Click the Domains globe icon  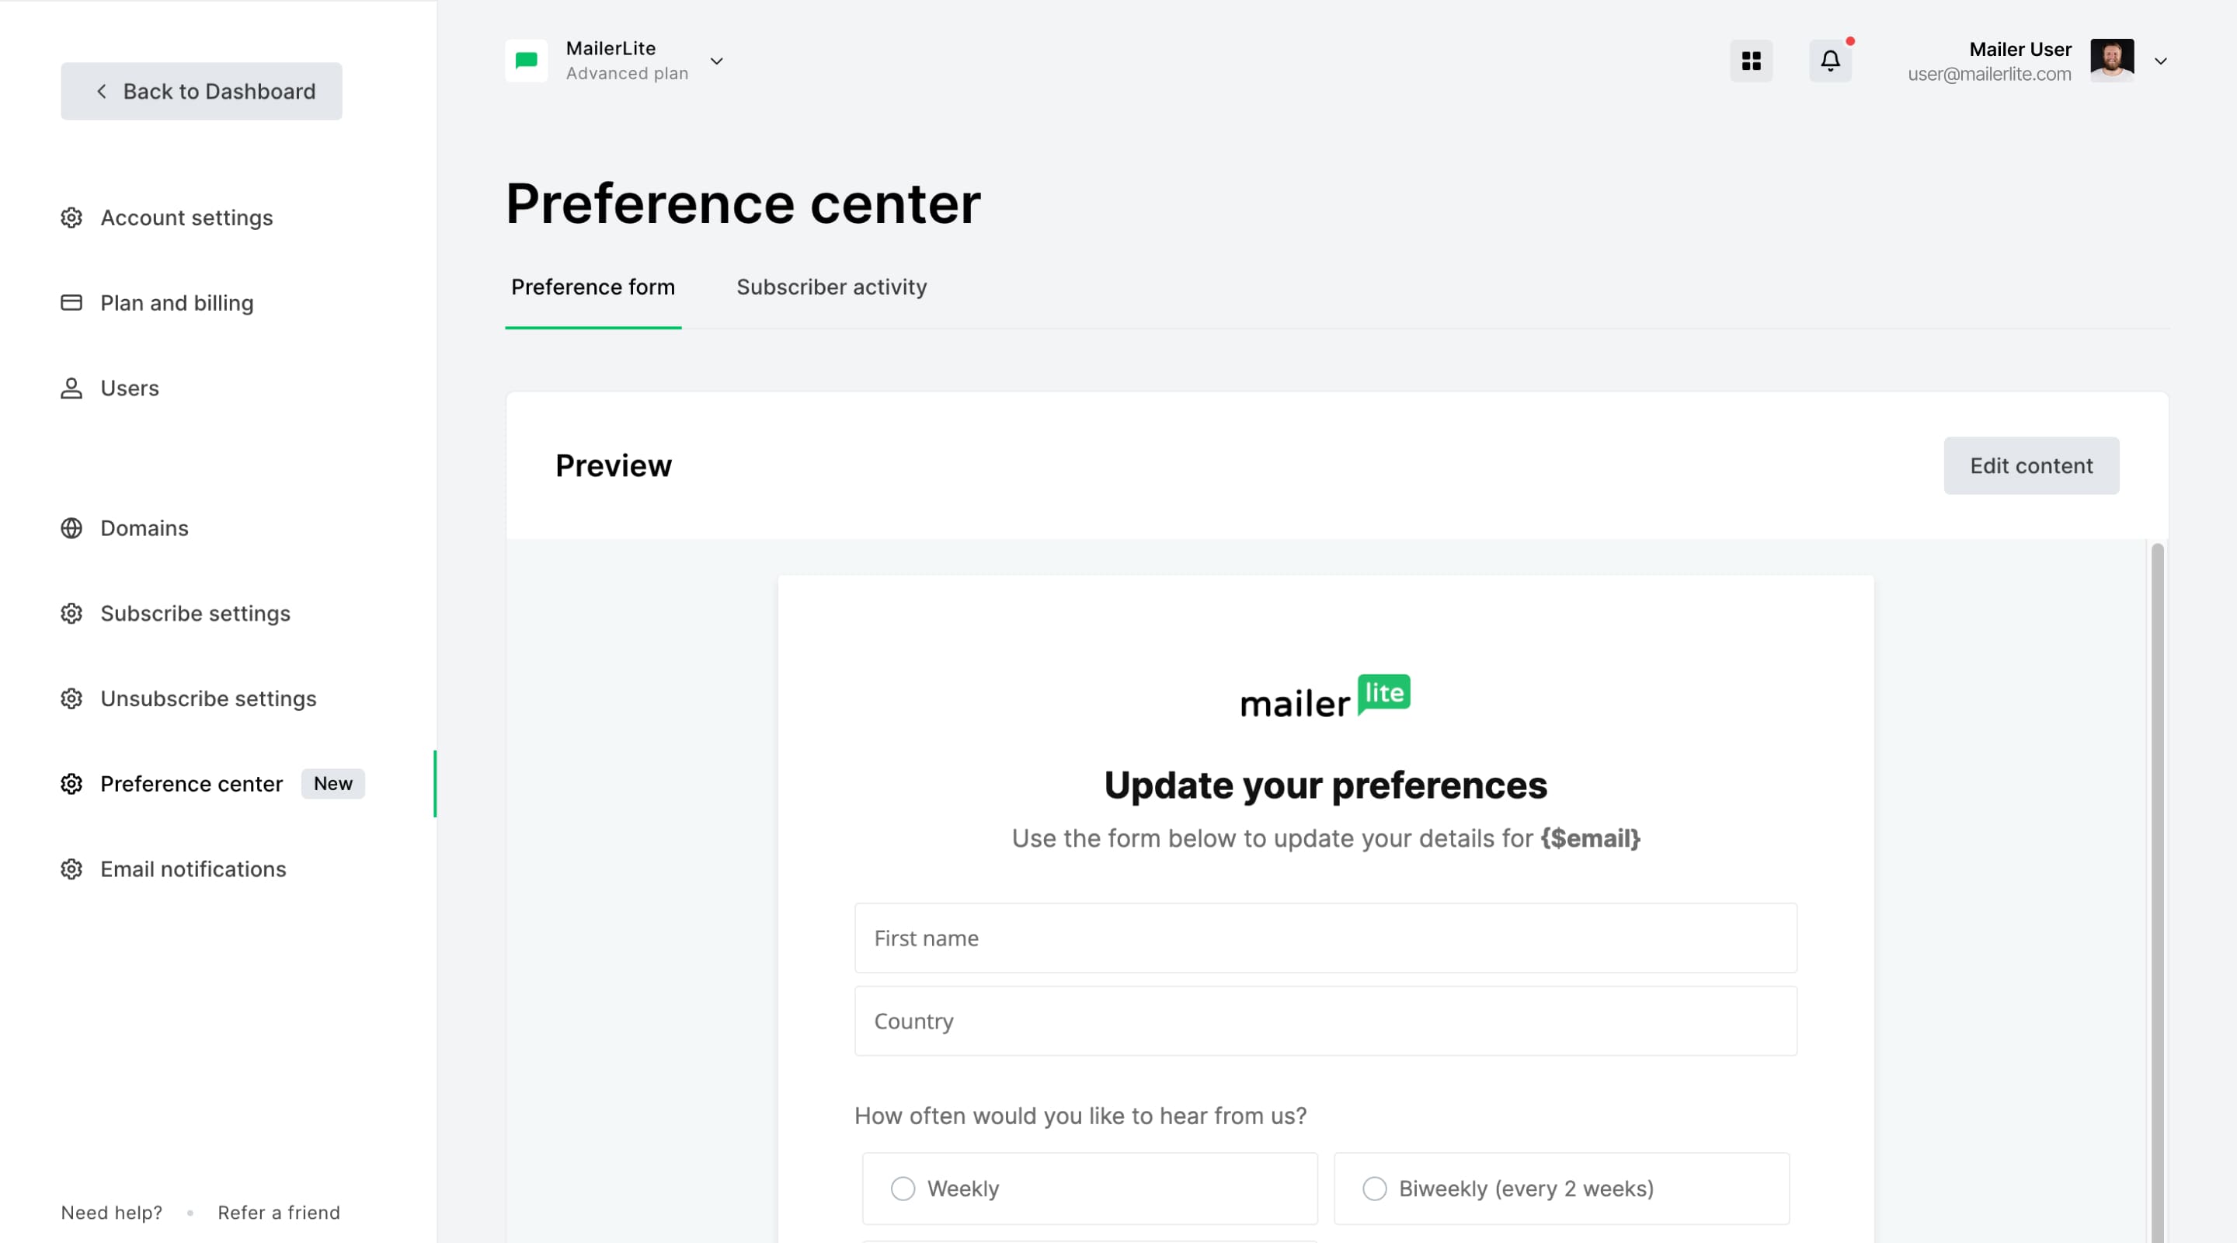tap(72, 528)
